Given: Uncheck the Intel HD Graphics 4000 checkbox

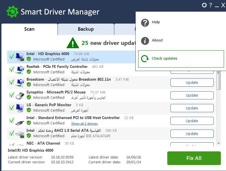Looking at the screenshot, I should point(12,56).
